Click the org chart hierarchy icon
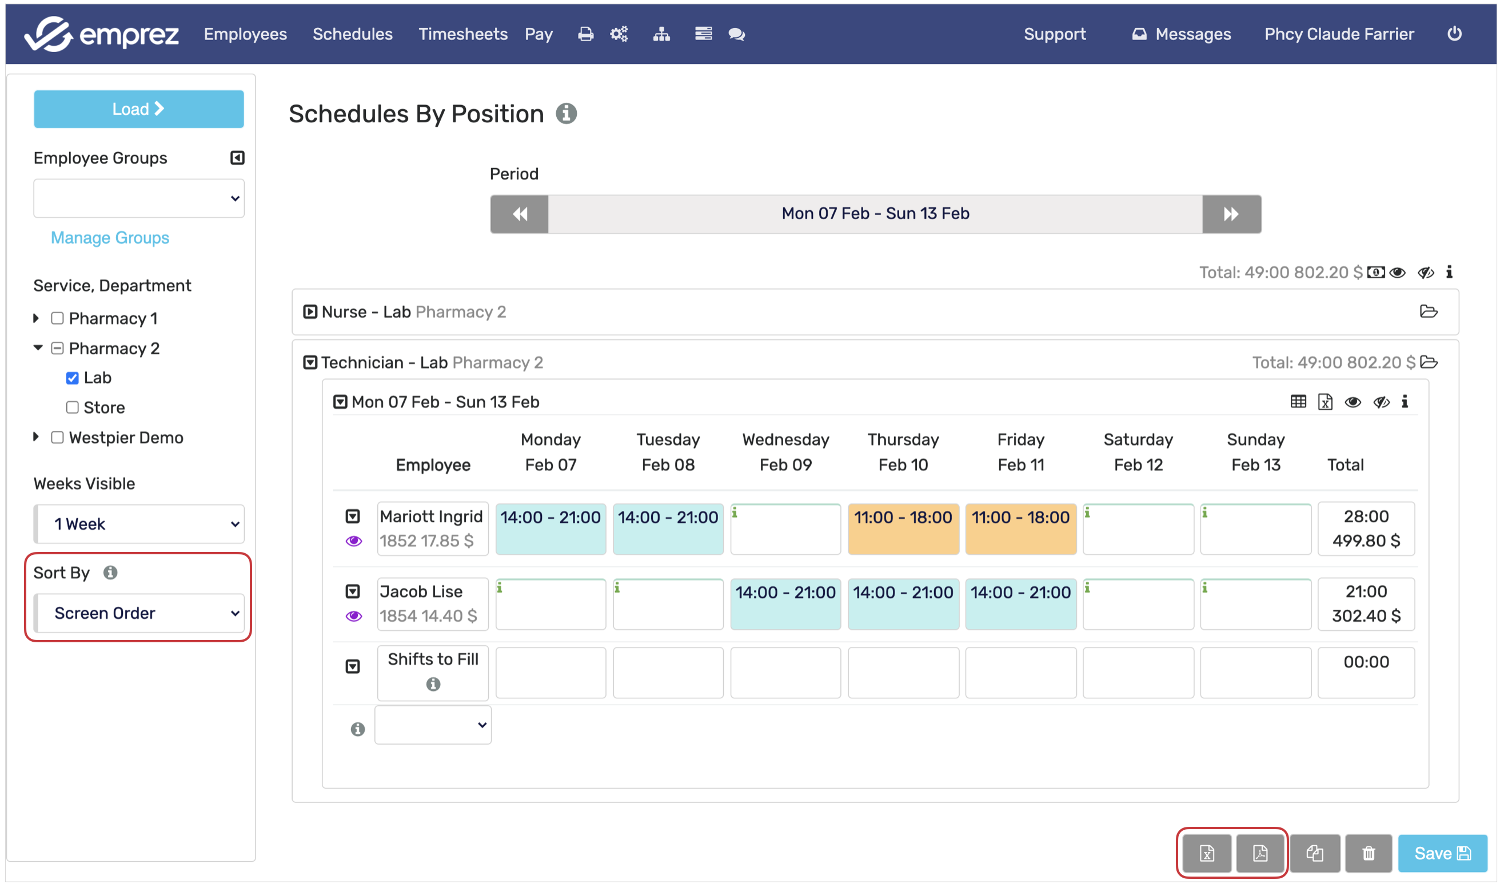1500x888 pixels. click(661, 34)
